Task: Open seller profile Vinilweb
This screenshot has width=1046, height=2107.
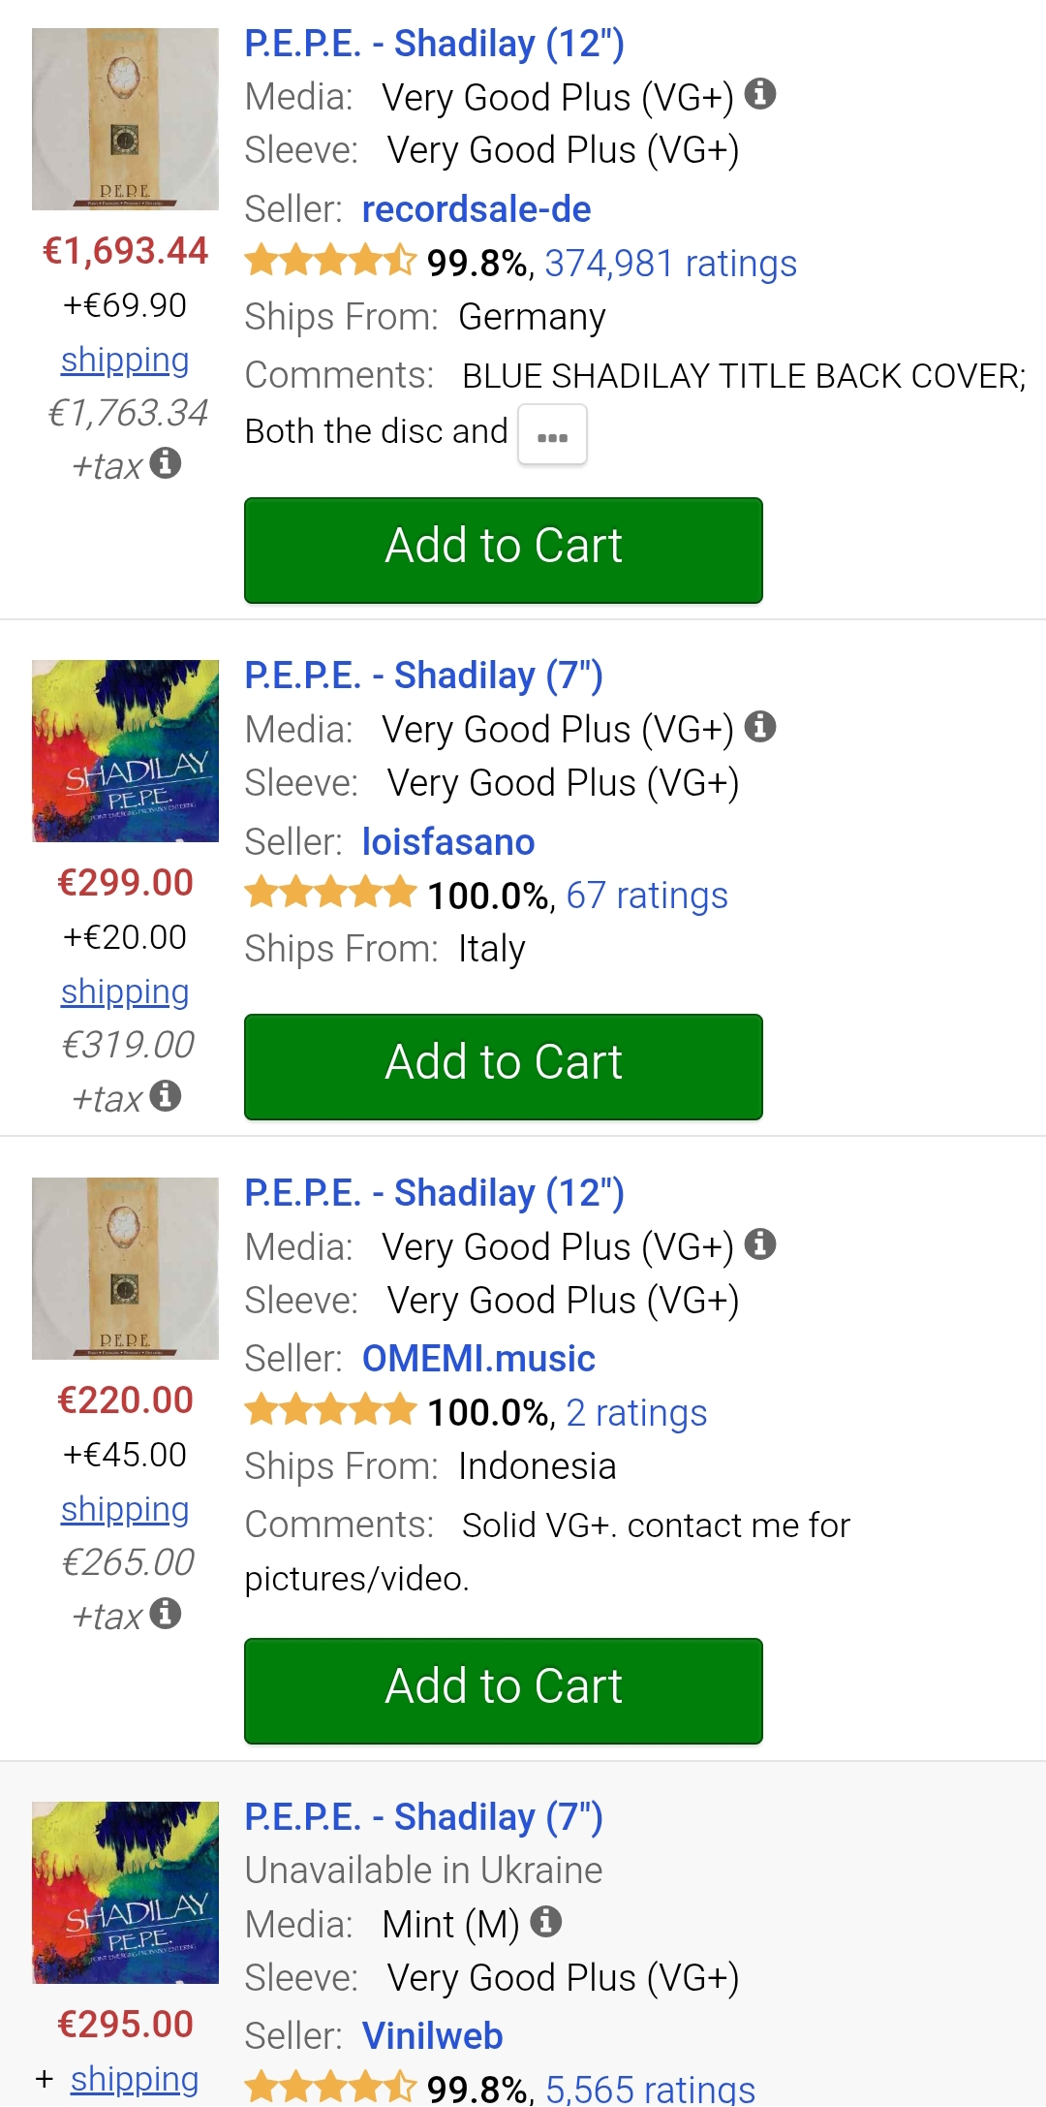Action: [432, 2036]
